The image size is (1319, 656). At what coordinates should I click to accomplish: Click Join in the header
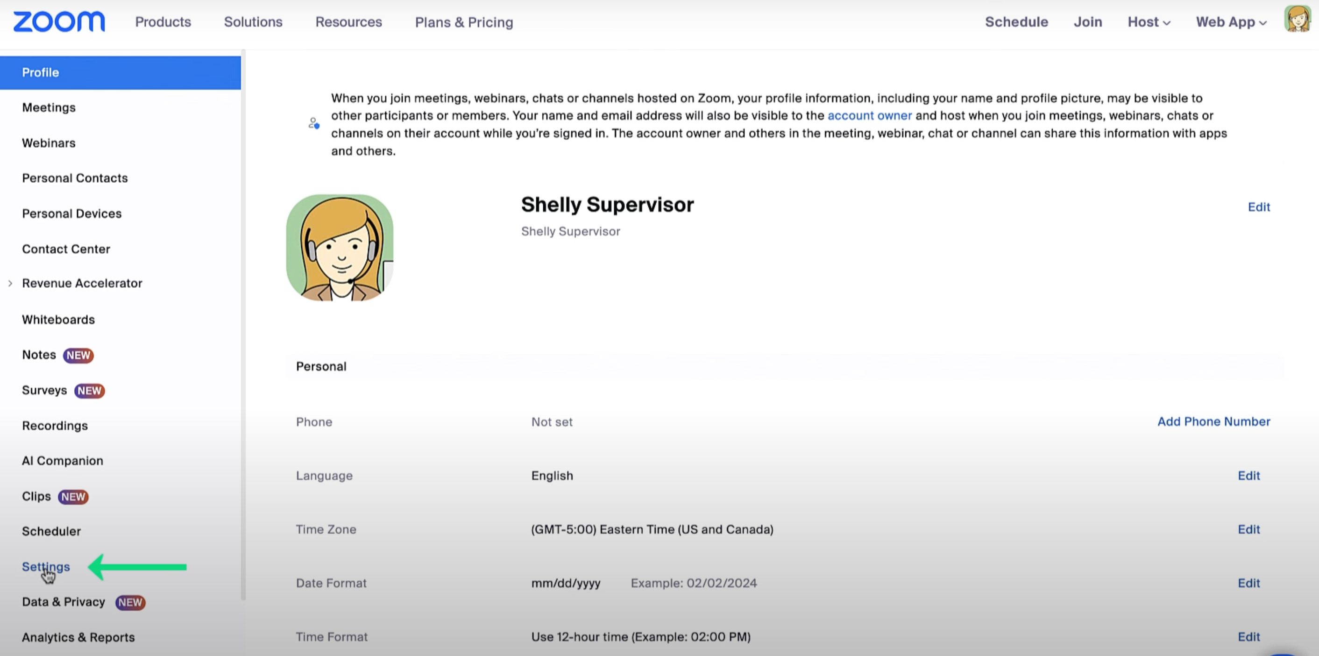pos(1087,22)
